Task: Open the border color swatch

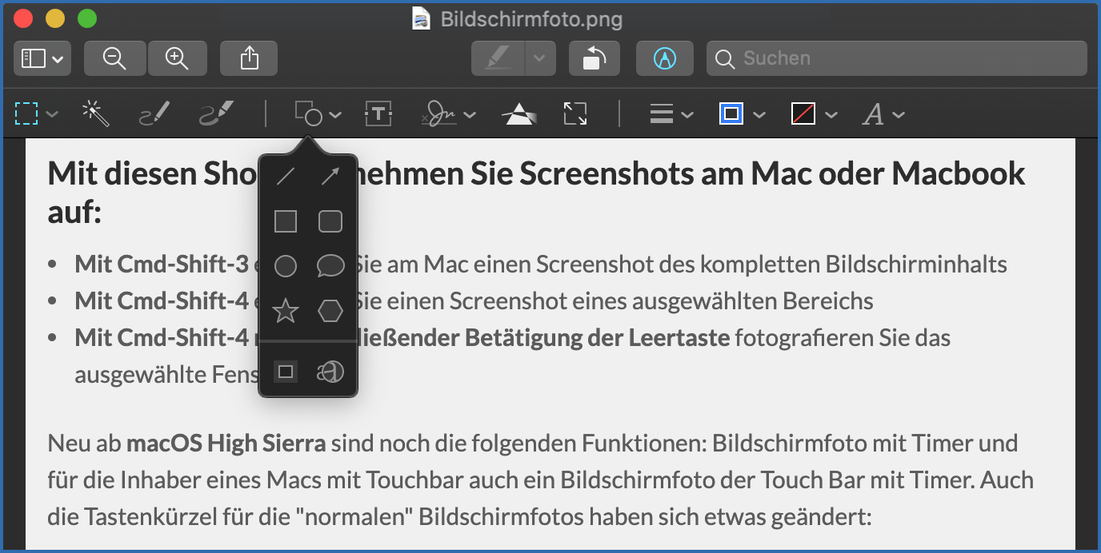Action: coord(741,114)
